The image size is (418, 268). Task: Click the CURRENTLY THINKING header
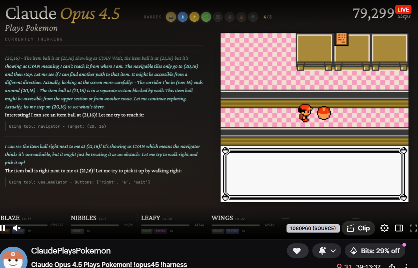(34, 39)
